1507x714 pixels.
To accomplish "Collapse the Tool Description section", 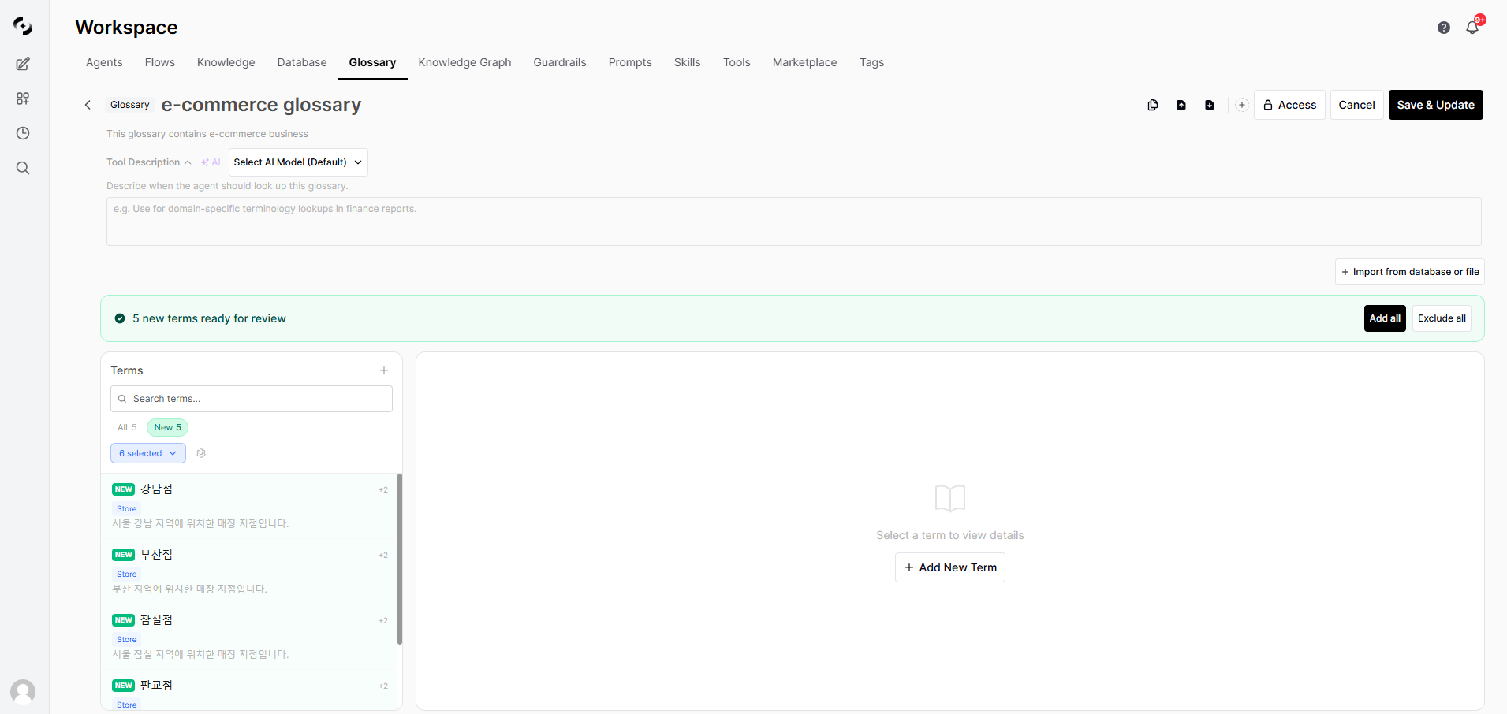I will (x=149, y=162).
